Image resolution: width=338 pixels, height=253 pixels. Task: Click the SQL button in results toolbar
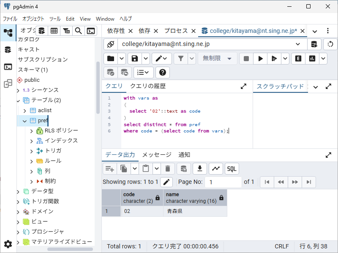[232, 169]
